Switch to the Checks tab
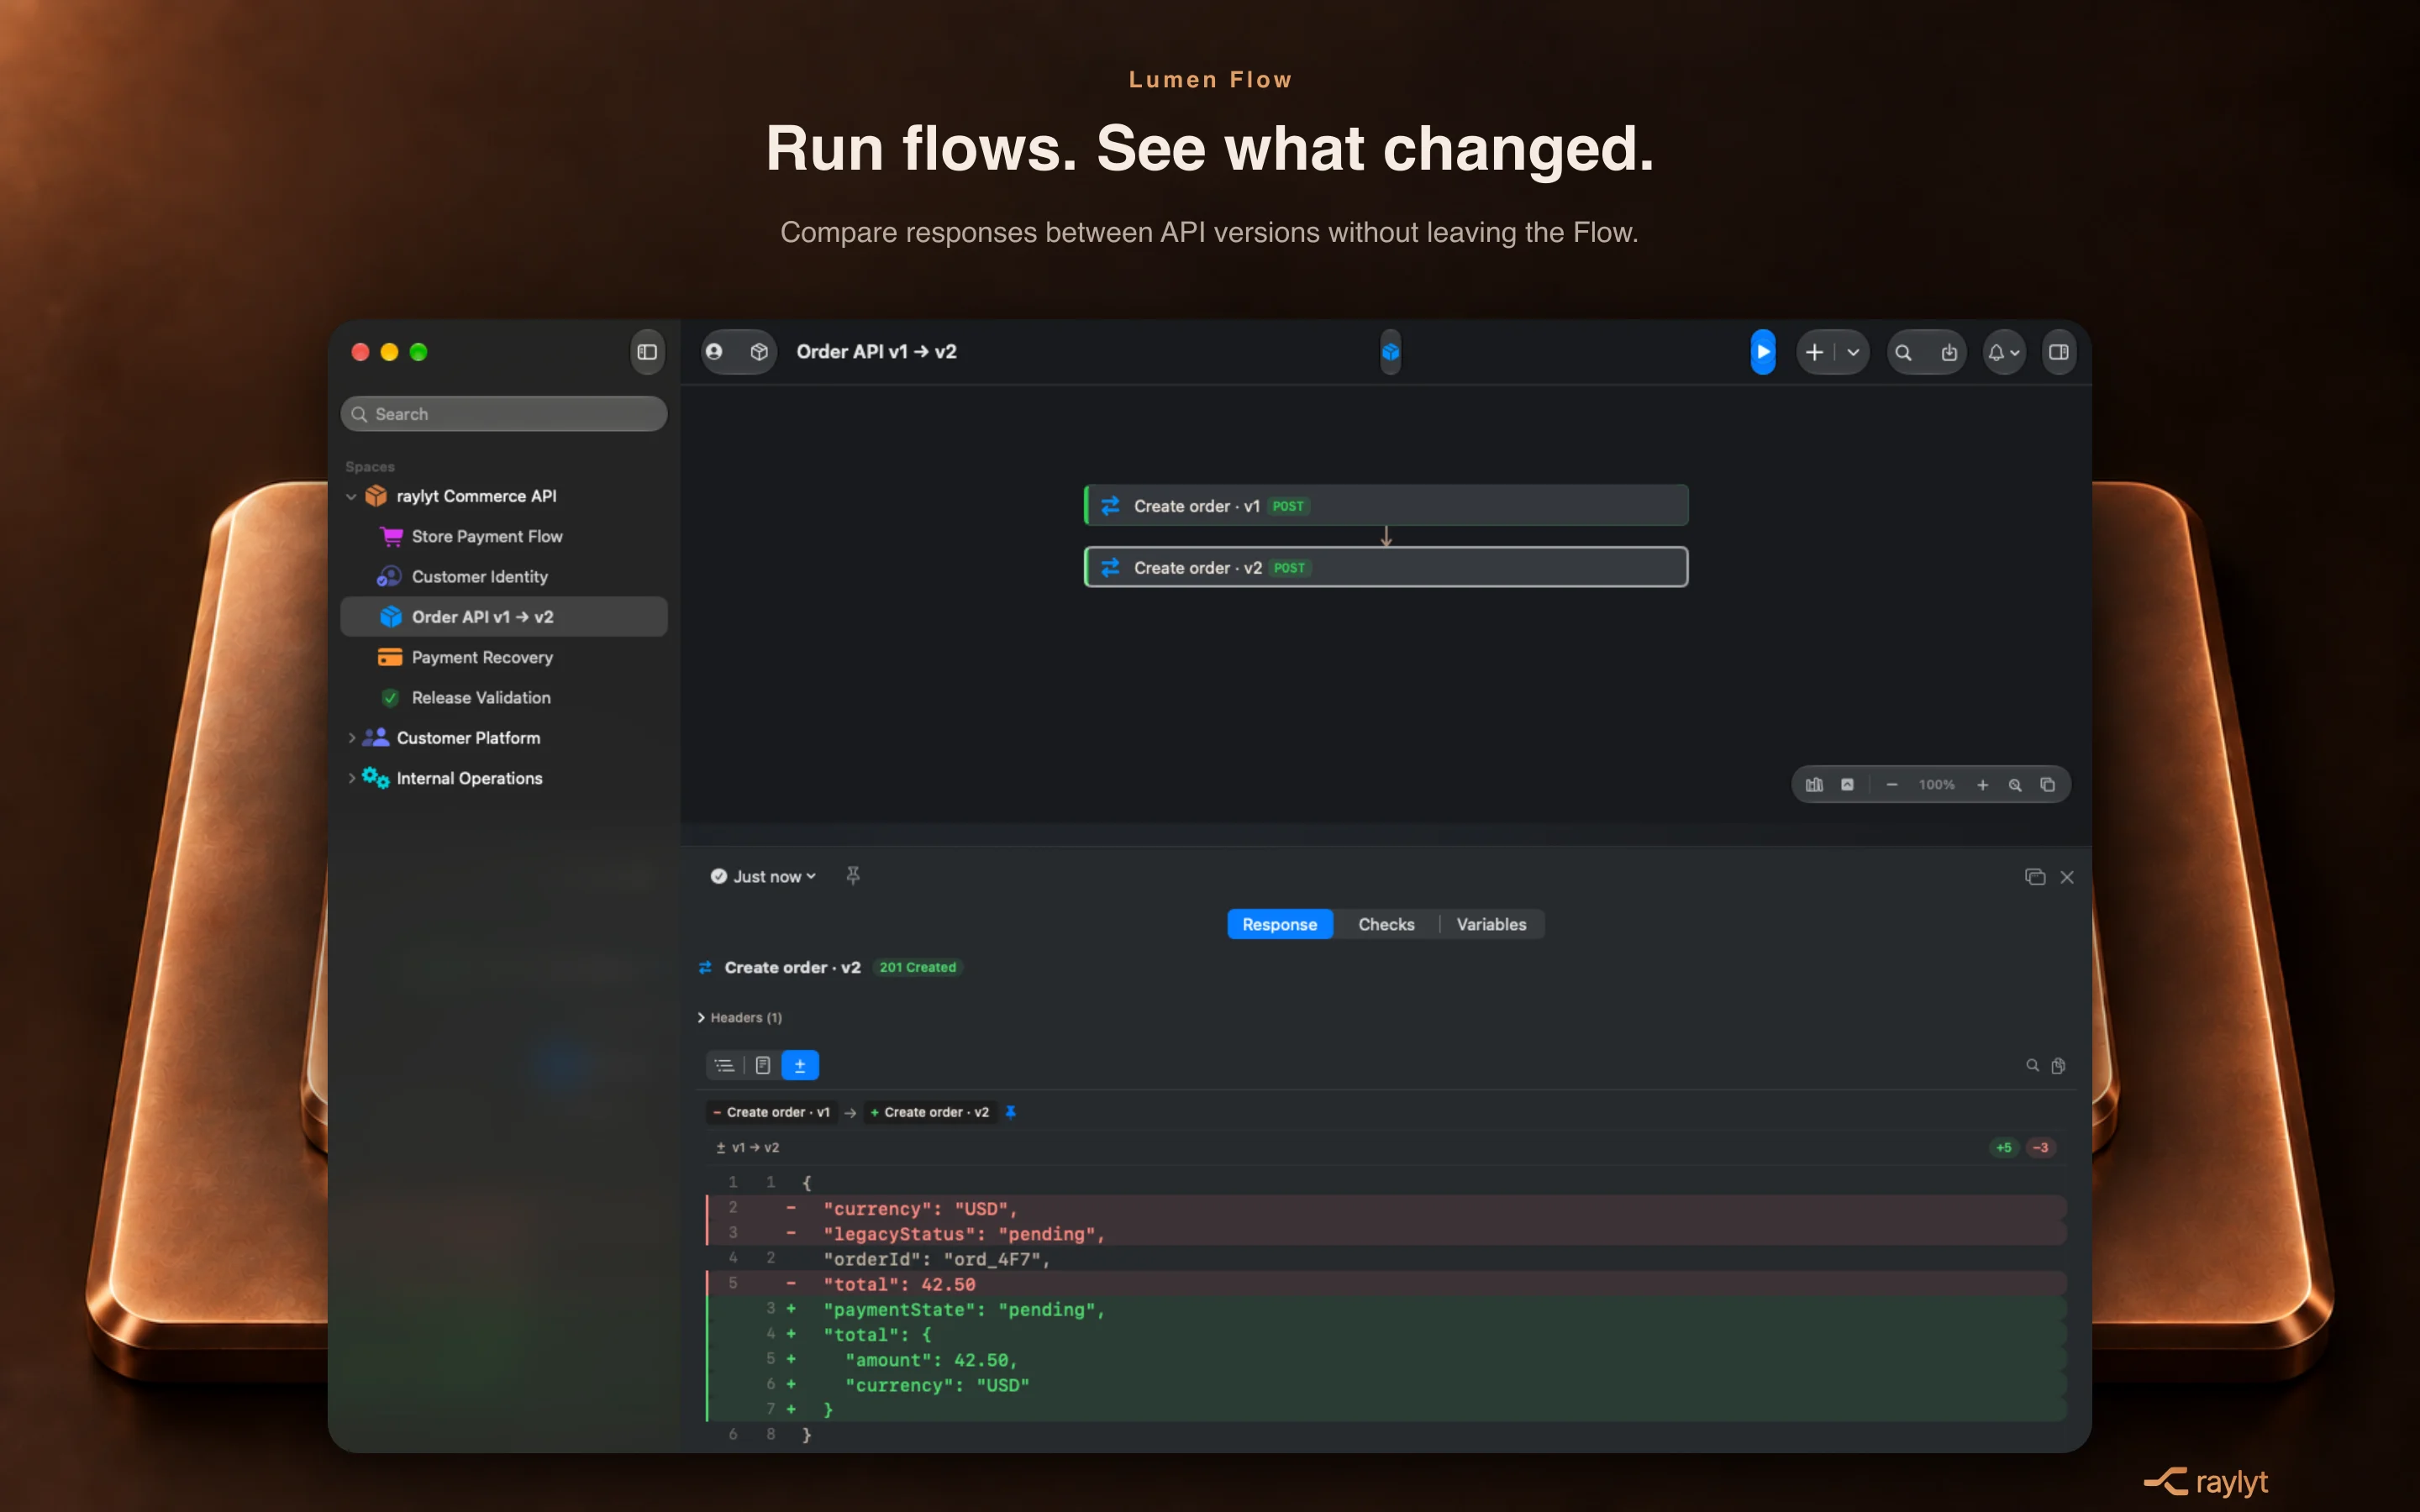The image size is (2420, 1512). [x=1386, y=925]
